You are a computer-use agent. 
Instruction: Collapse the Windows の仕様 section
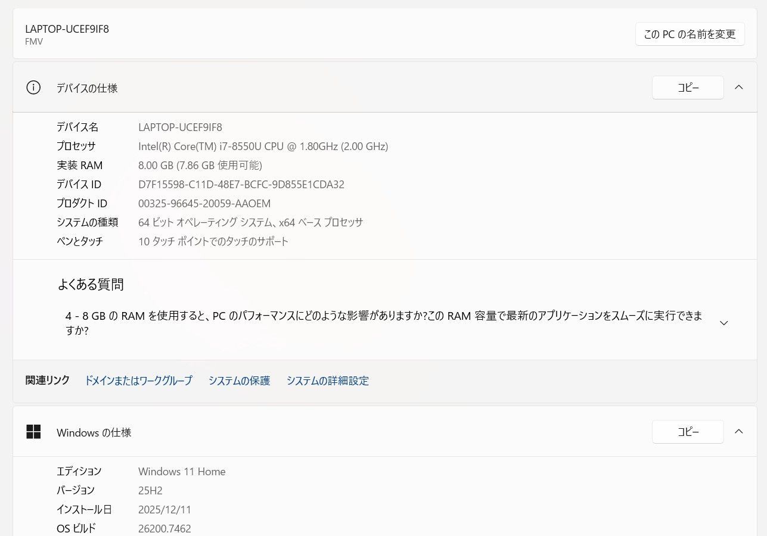[x=739, y=431]
